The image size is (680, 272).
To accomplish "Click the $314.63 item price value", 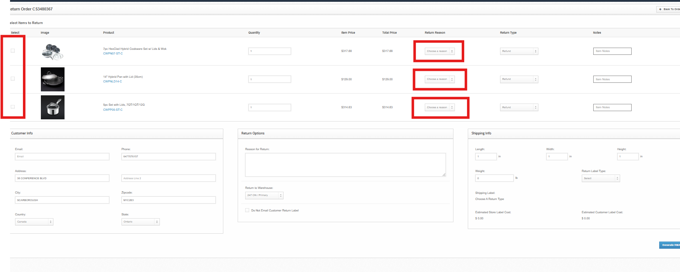I will (x=346, y=108).
